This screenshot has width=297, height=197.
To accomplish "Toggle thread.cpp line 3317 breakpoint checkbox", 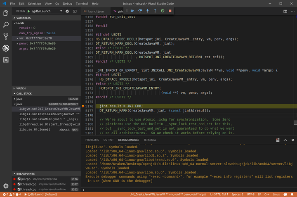I will tap(19, 184).
